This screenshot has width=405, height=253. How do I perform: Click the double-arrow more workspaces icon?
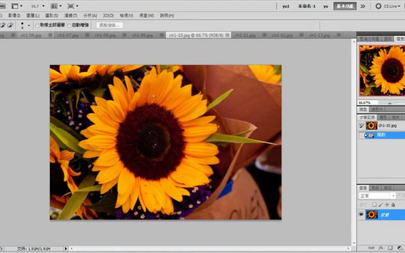click(x=362, y=6)
